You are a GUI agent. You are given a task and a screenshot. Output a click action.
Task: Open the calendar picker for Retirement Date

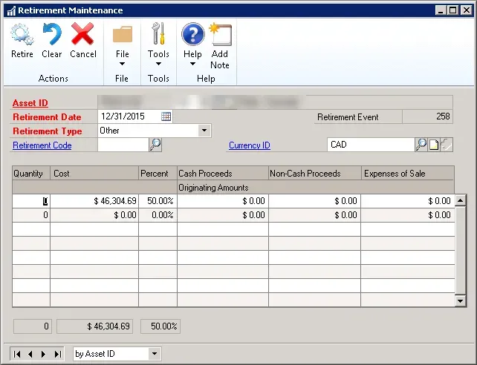tap(166, 116)
